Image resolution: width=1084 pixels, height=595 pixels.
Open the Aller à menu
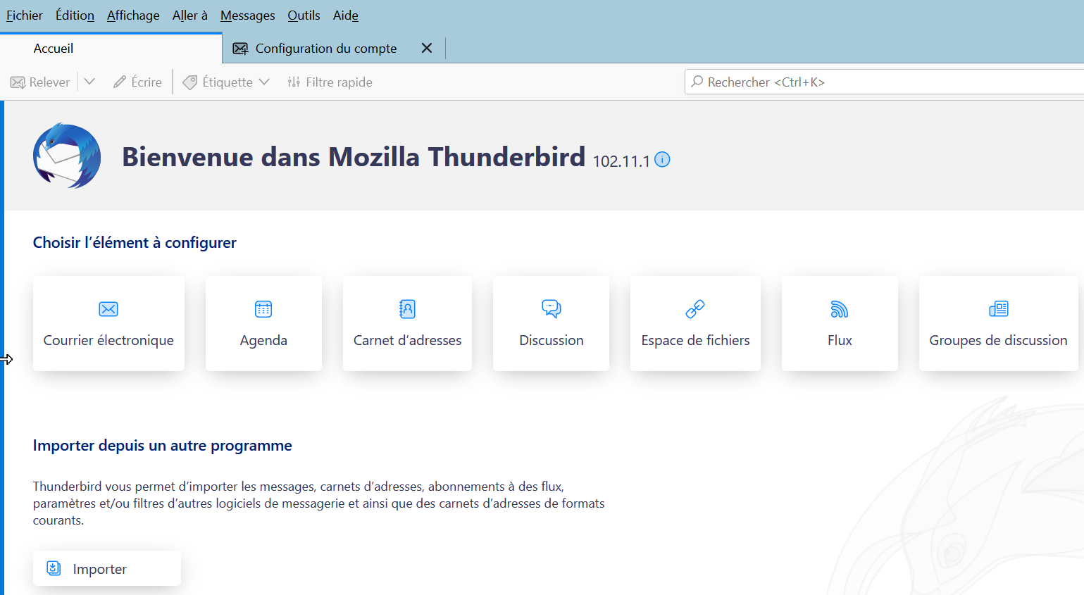point(190,15)
